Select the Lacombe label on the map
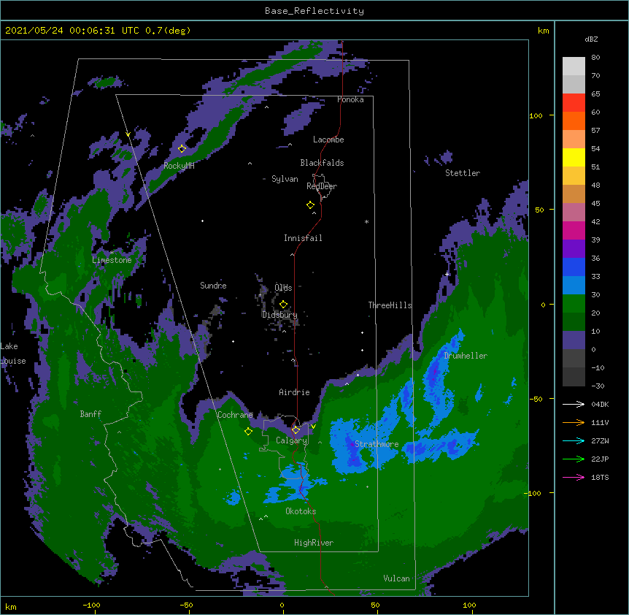 tap(328, 140)
